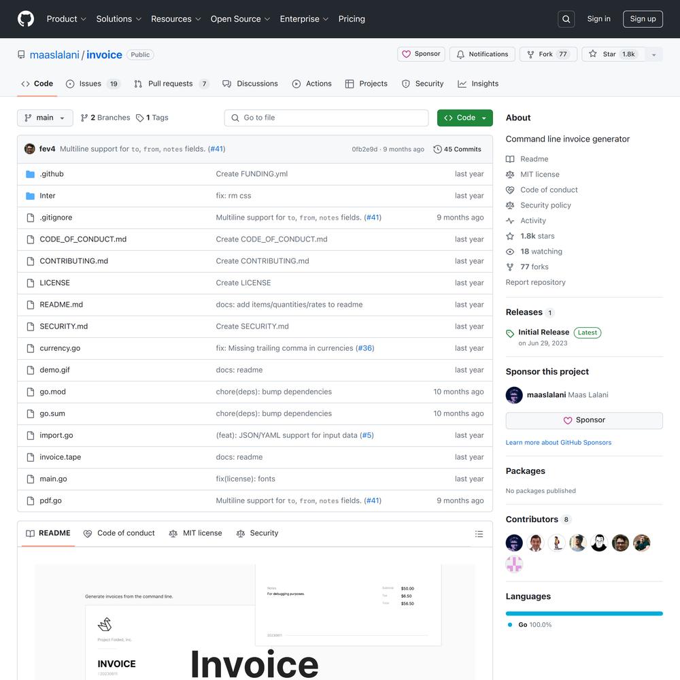680x680 pixels.
Task: Click the Sponsor button in header
Action: point(421,54)
